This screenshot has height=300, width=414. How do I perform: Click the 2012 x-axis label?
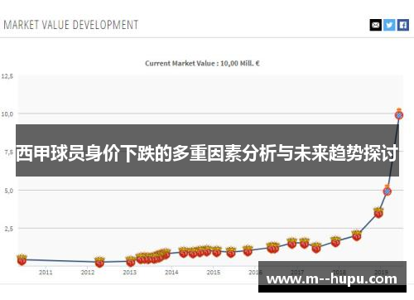pyautogui.click(x=88, y=273)
